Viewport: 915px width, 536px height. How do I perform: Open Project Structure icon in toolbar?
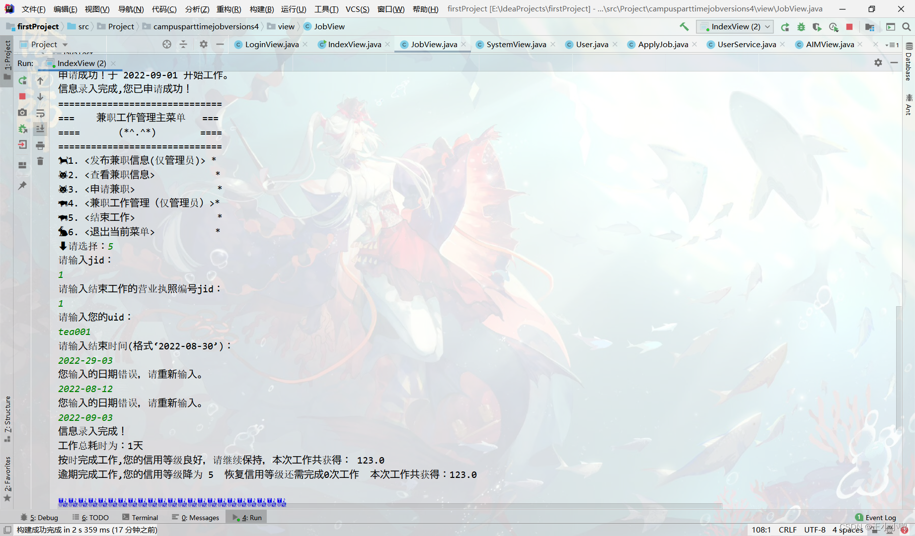[x=869, y=27]
